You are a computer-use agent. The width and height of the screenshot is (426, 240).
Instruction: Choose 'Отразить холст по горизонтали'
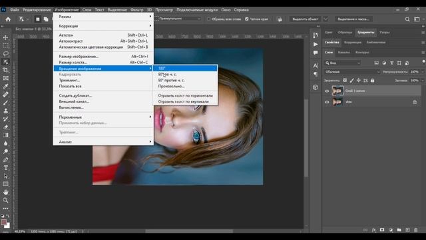pyautogui.click(x=185, y=95)
